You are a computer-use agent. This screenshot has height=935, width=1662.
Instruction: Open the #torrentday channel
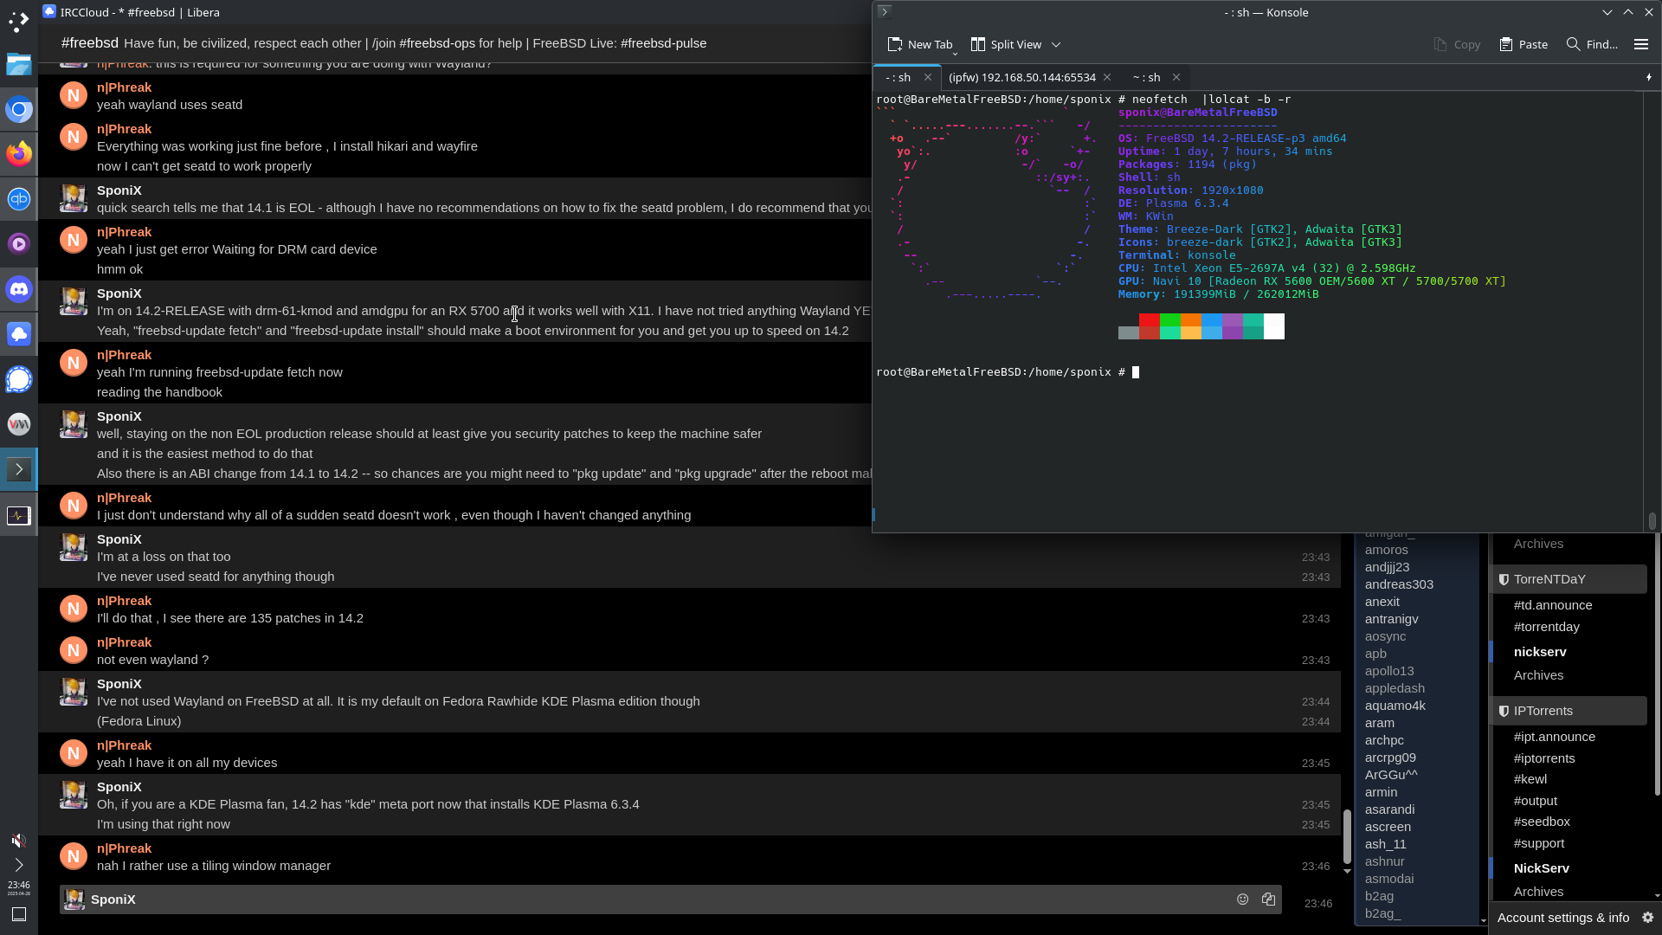click(x=1547, y=627)
